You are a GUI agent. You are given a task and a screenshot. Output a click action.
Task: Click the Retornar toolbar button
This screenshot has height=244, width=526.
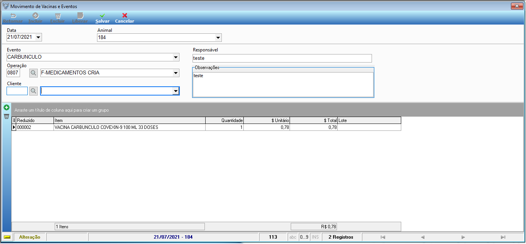13,18
